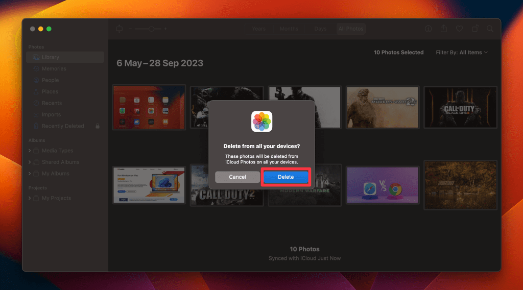Toggle the aspect ratio thumbnail icon
The width and height of the screenshot is (523, 290).
point(119,29)
